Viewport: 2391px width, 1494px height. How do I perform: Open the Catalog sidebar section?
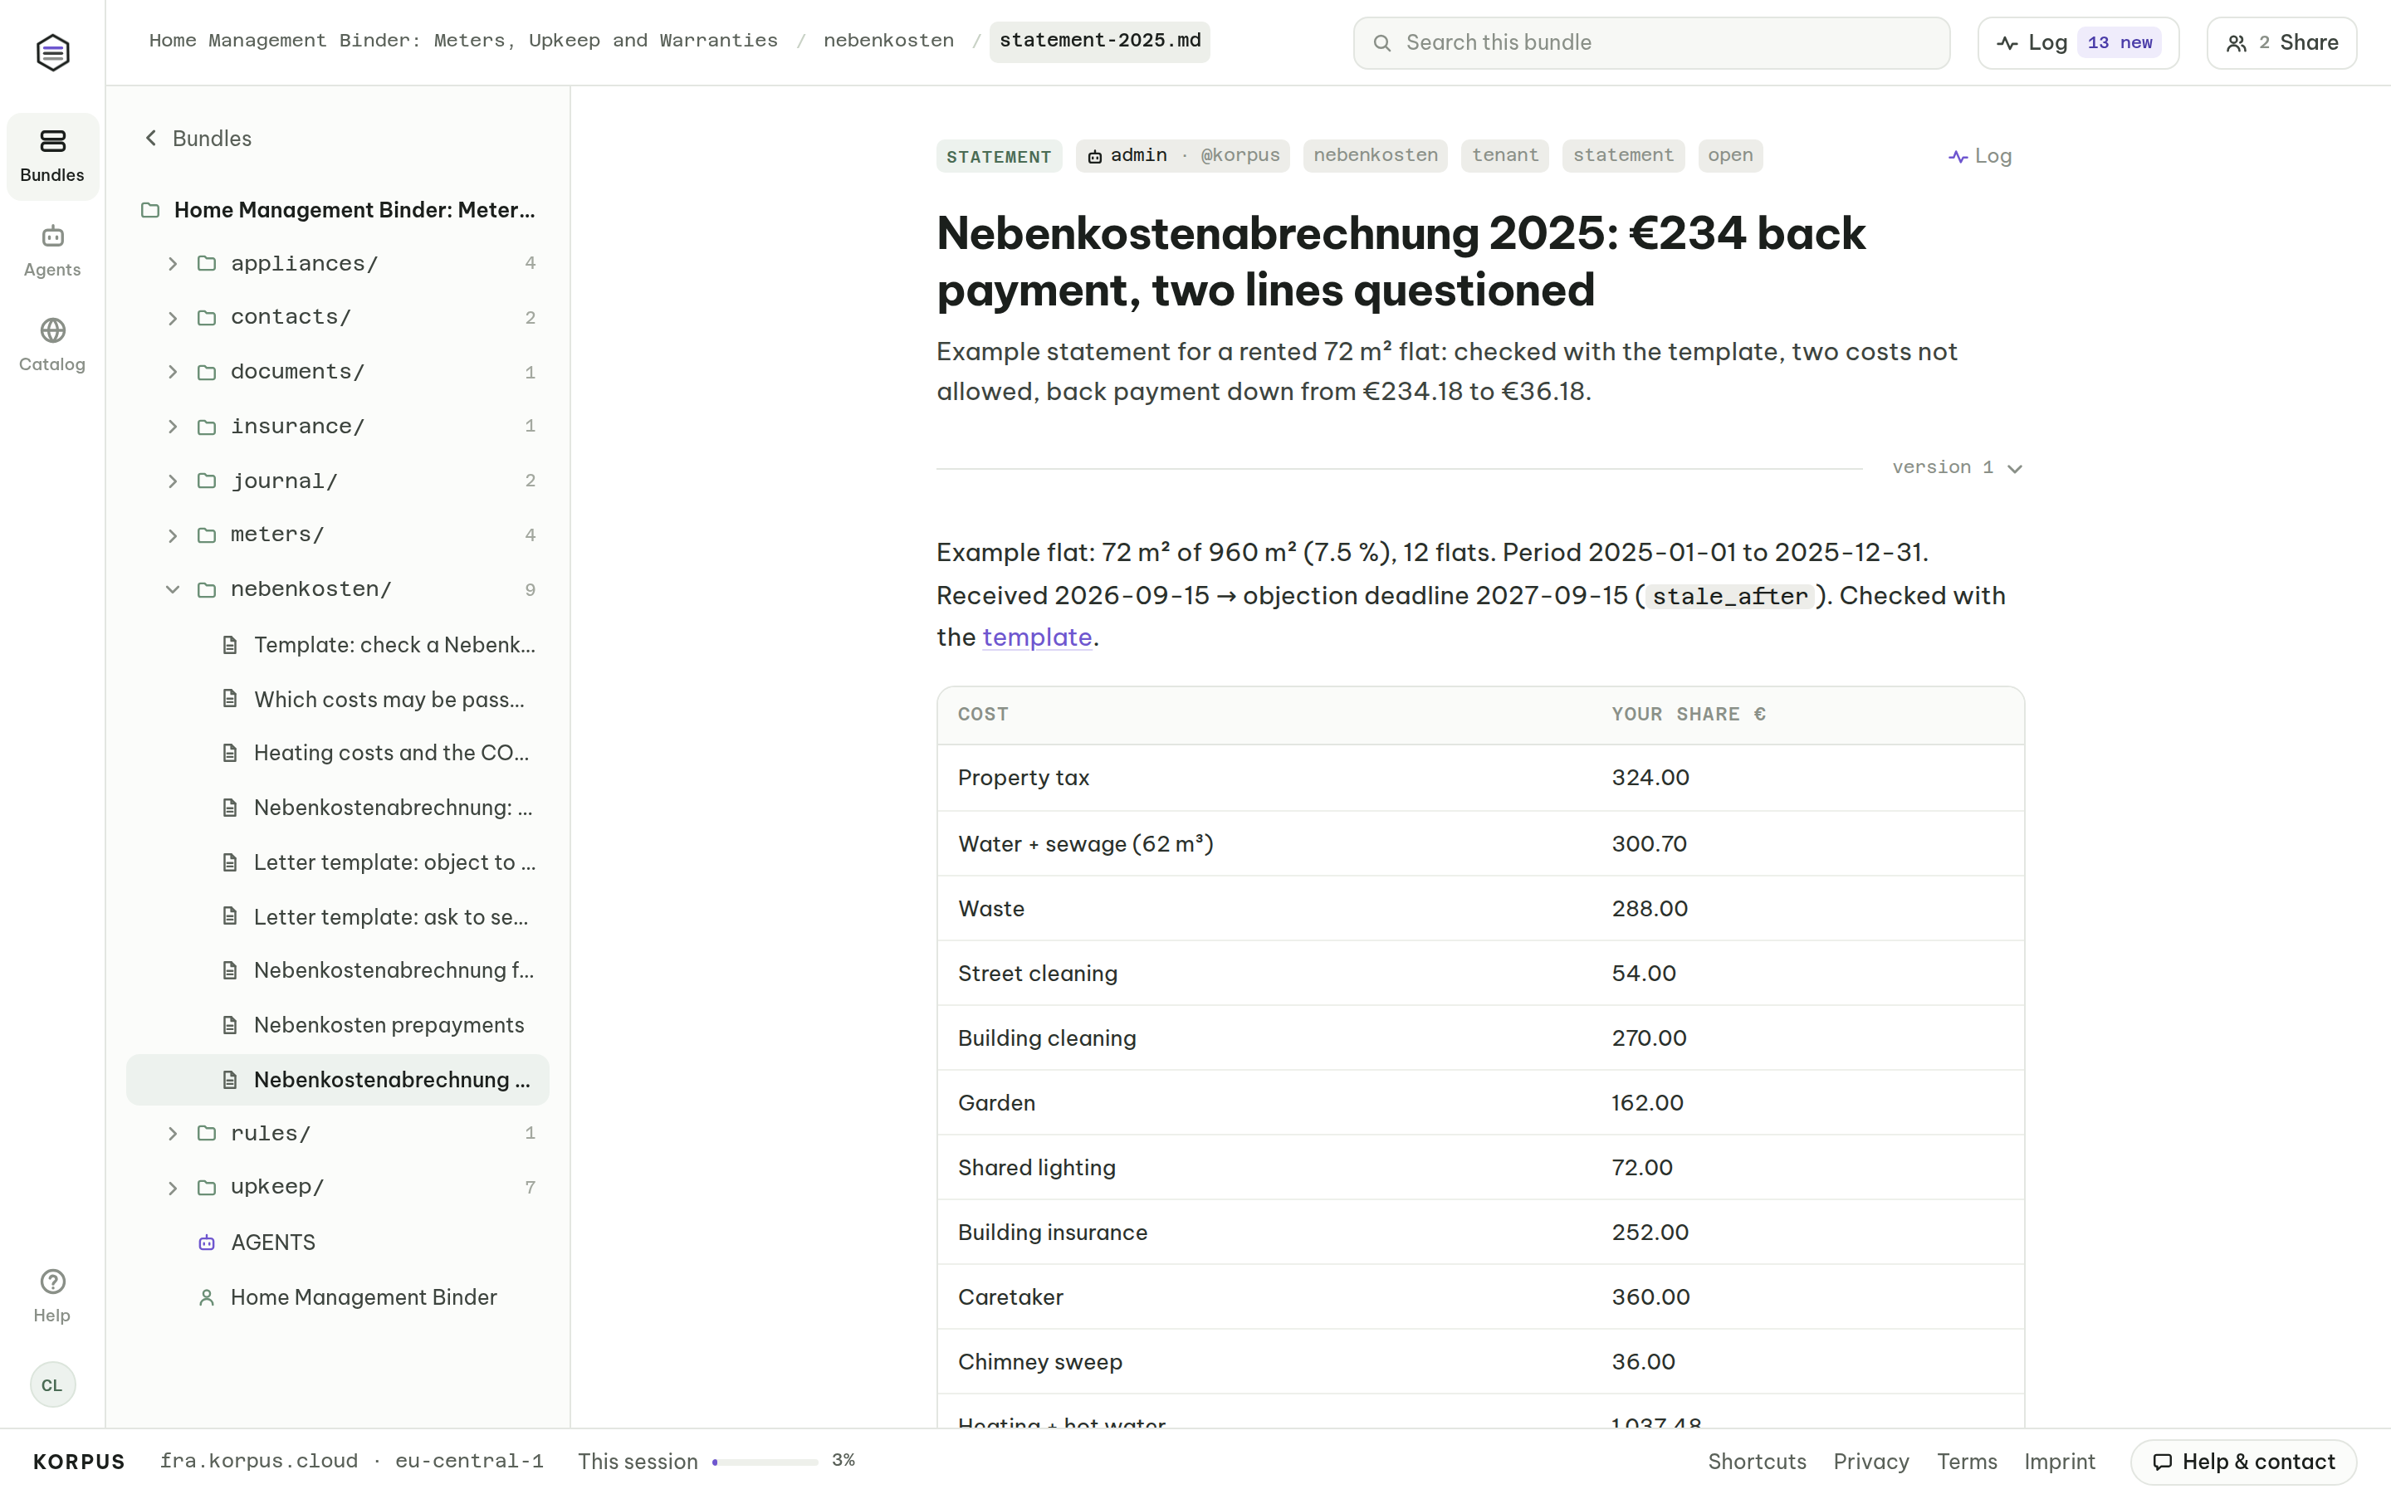tap(52, 344)
